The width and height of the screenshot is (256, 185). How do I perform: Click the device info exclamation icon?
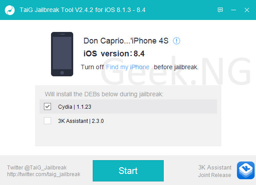coord(177,41)
